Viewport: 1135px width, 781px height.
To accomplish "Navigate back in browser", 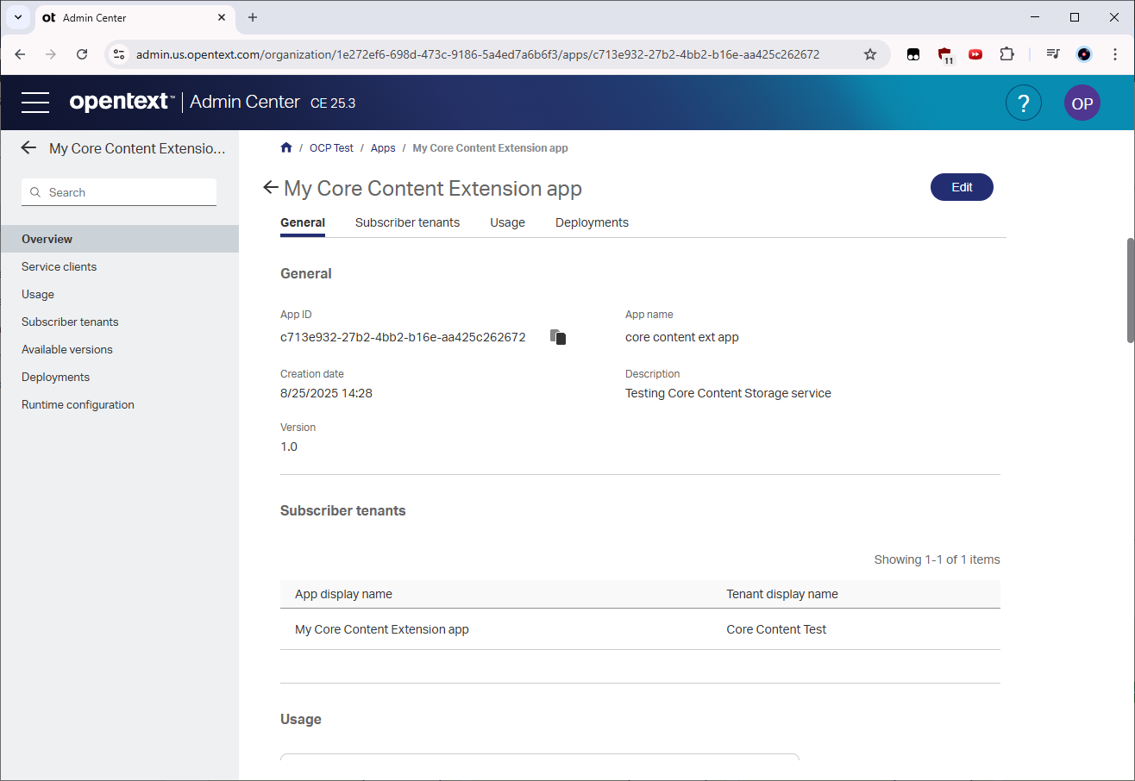I will pyautogui.click(x=21, y=54).
